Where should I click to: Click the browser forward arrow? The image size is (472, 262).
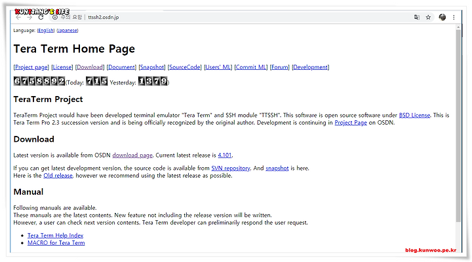pos(29,18)
